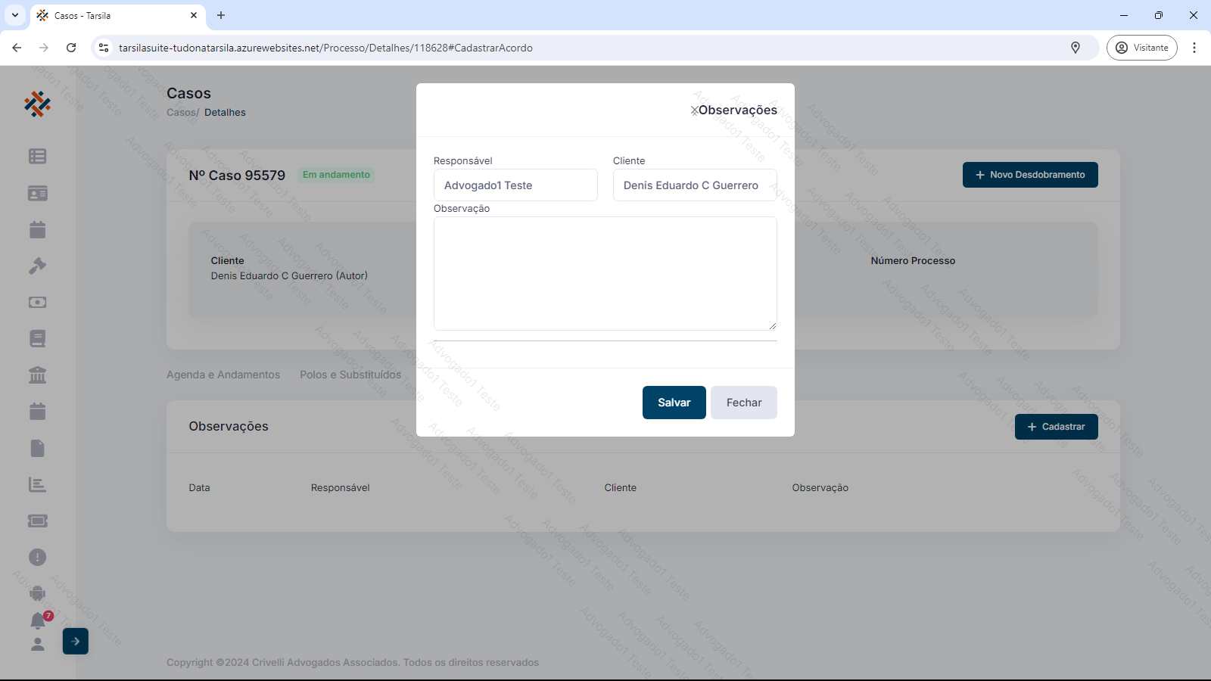This screenshot has width=1211, height=681.
Task: Click the Fechar button
Action: (743, 403)
